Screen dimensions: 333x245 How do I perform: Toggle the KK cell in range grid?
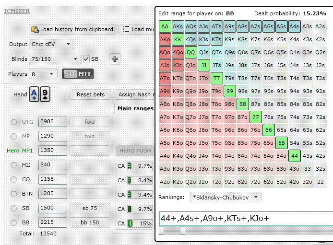[x=178, y=39]
